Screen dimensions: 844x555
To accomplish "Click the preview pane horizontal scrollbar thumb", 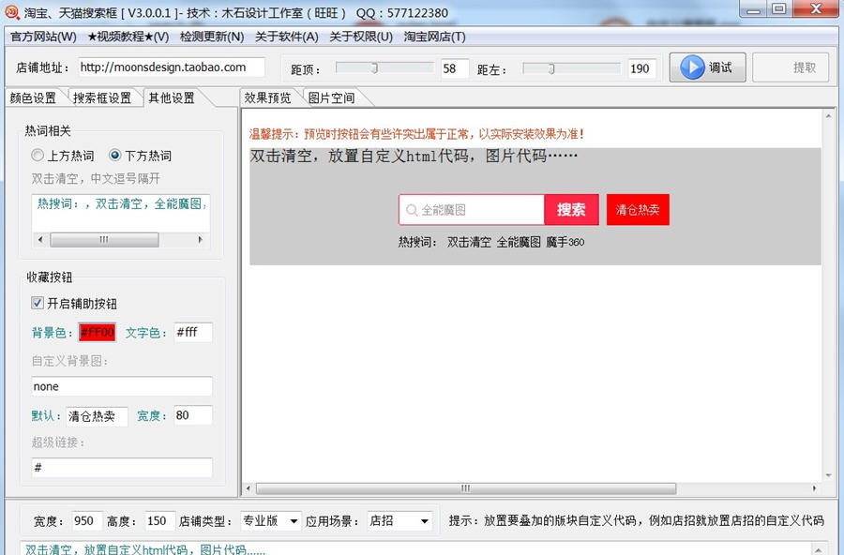I will [466, 488].
